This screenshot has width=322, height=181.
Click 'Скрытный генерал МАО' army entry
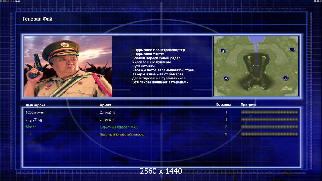click(119, 127)
